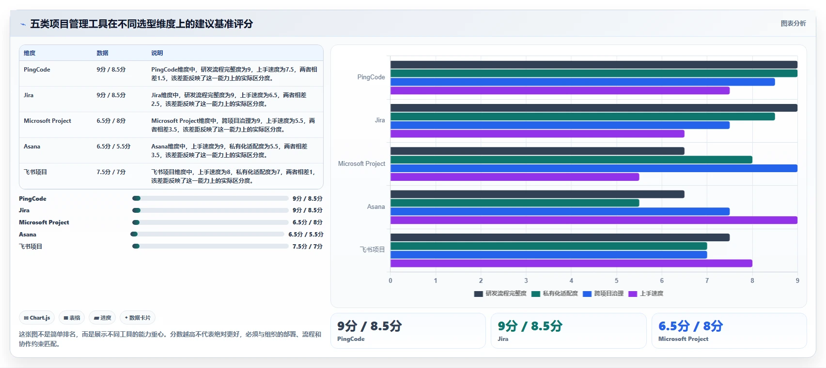Click Microsoft Project purple 上手速度 bar
The image size is (826, 368).
point(515,177)
